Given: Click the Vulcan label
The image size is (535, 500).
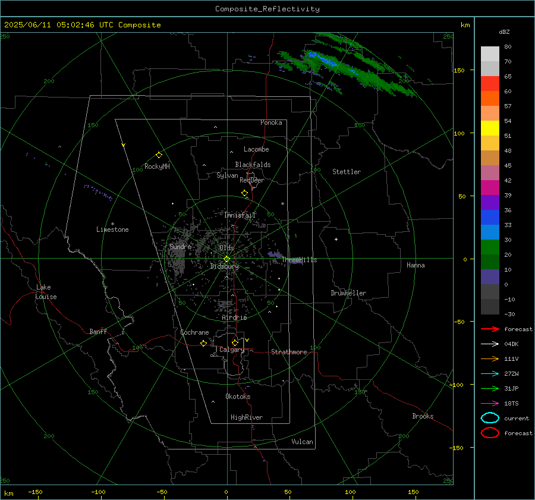Looking at the screenshot, I should (x=302, y=442).
